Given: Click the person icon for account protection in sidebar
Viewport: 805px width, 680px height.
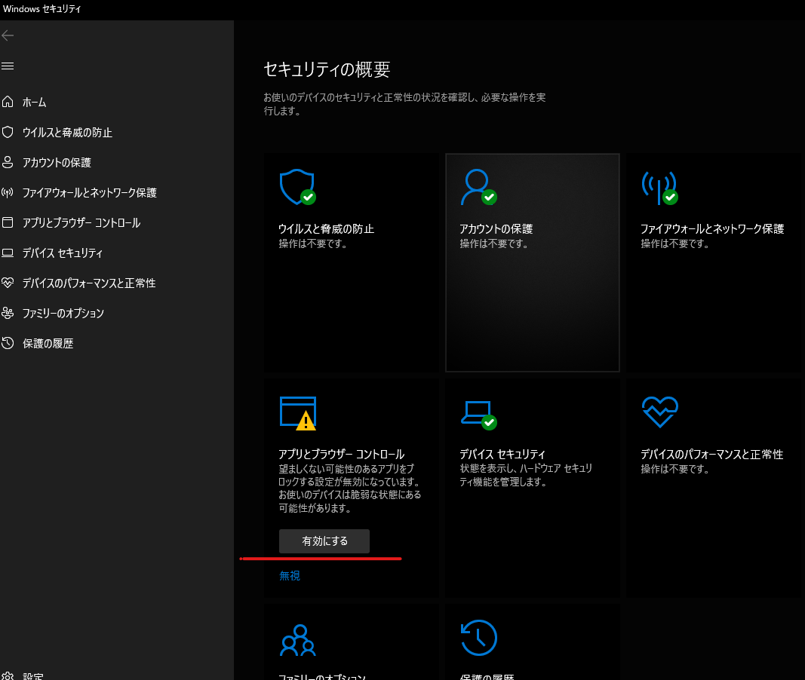Looking at the screenshot, I should pyautogui.click(x=8, y=163).
